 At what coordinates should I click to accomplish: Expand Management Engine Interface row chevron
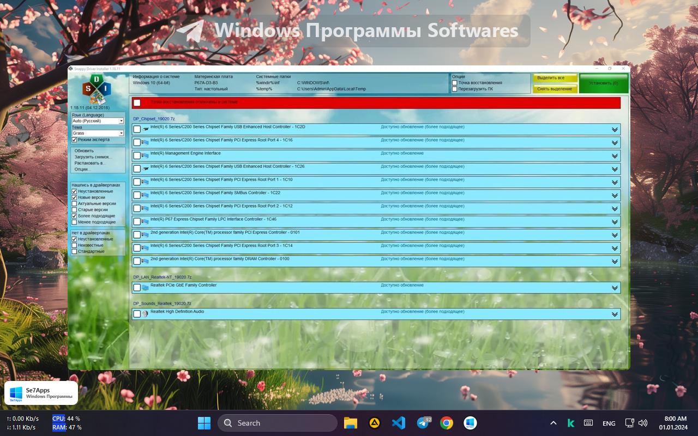point(615,156)
